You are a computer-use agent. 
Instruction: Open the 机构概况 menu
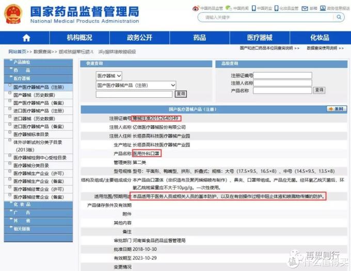click(79, 38)
